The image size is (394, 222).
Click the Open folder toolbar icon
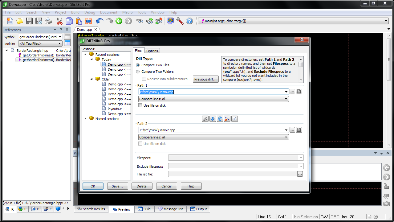(20, 21)
